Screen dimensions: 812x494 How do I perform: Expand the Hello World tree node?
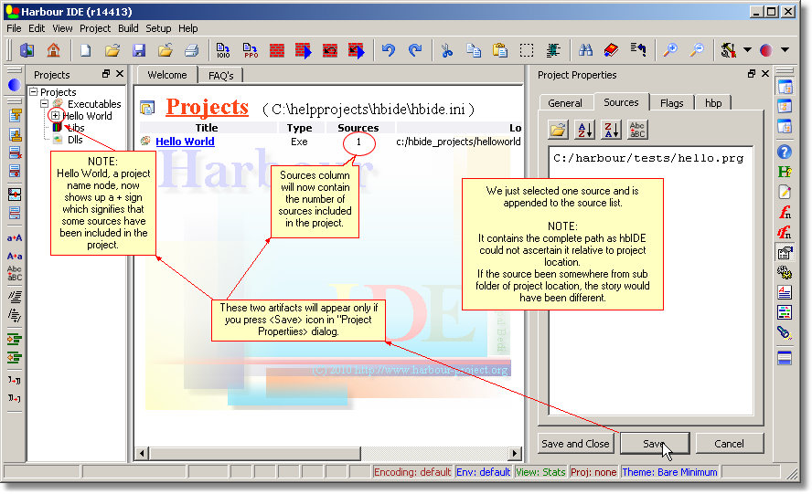[x=56, y=116]
